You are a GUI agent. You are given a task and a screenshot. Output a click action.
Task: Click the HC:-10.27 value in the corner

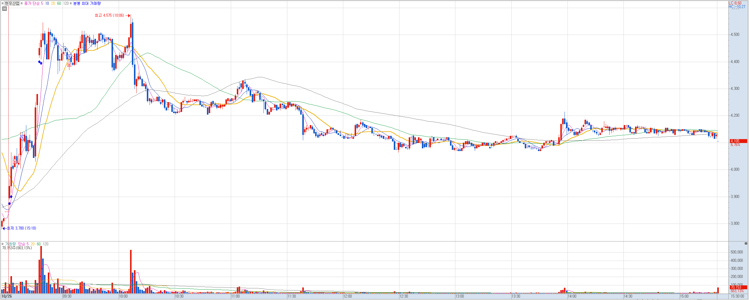tap(737, 7)
